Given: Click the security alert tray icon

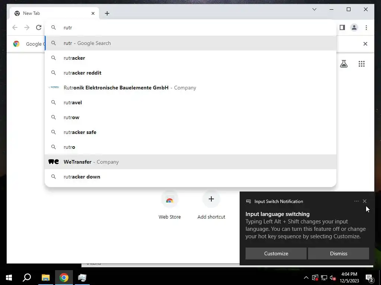Looking at the screenshot, I should 315,278.
